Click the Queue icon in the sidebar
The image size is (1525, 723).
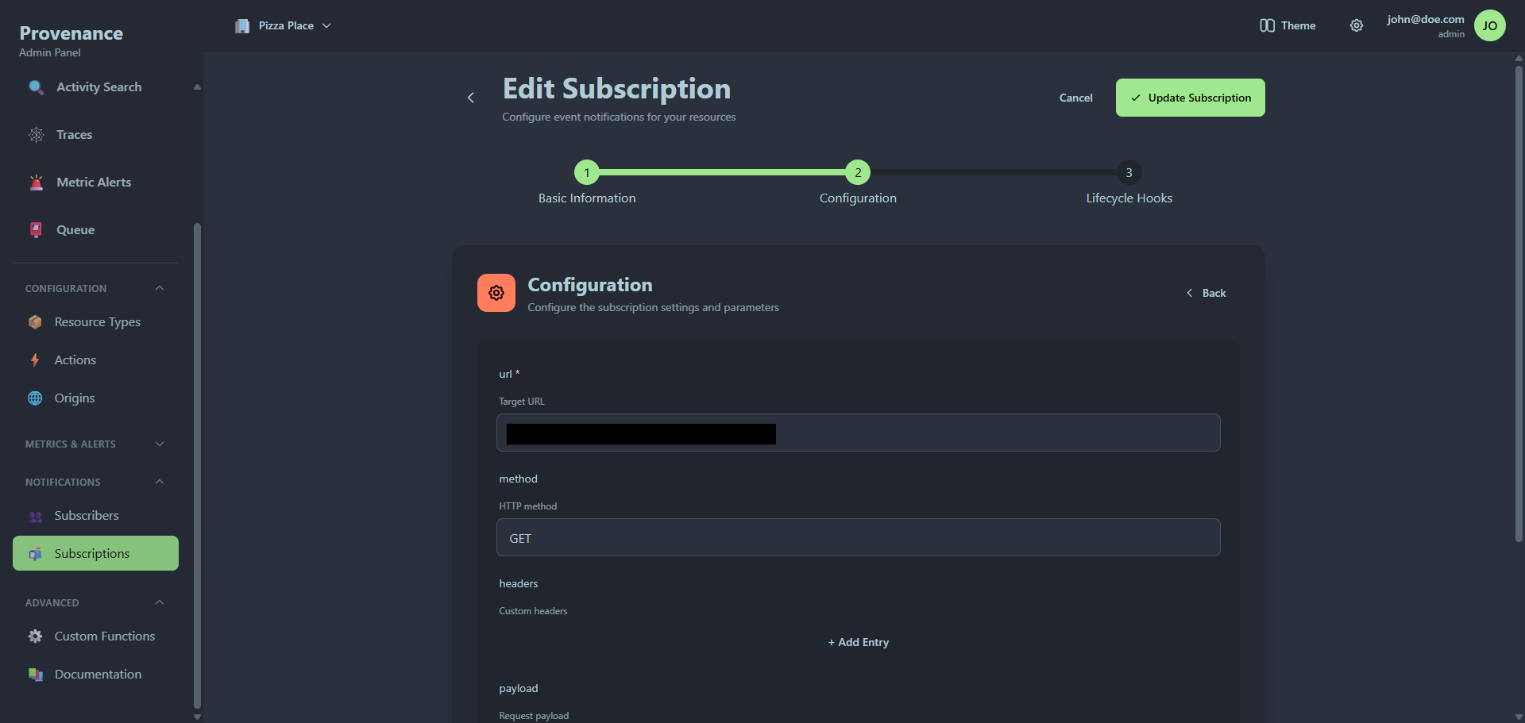point(36,229)
